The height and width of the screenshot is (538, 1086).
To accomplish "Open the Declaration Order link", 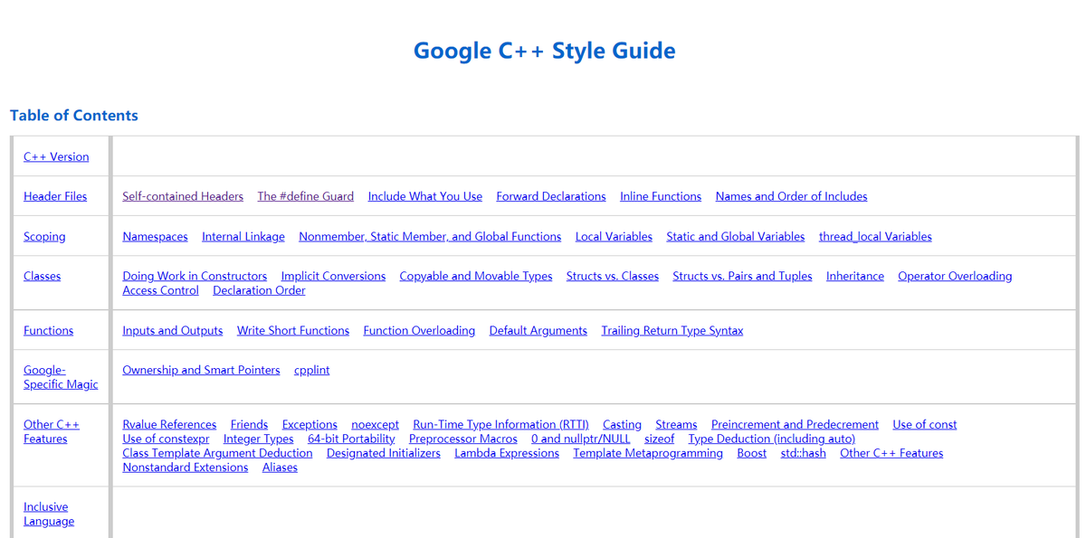I will pyautogui.click(x=259, y=290).
